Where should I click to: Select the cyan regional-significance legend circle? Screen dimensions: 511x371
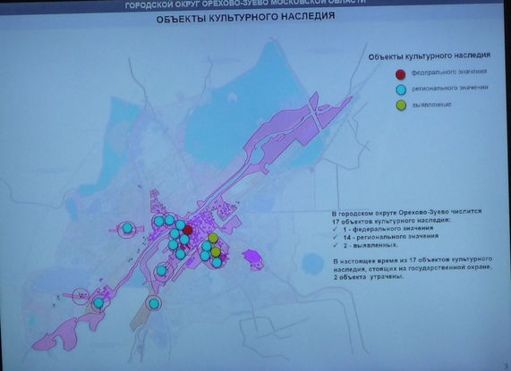tap(401, 90)
